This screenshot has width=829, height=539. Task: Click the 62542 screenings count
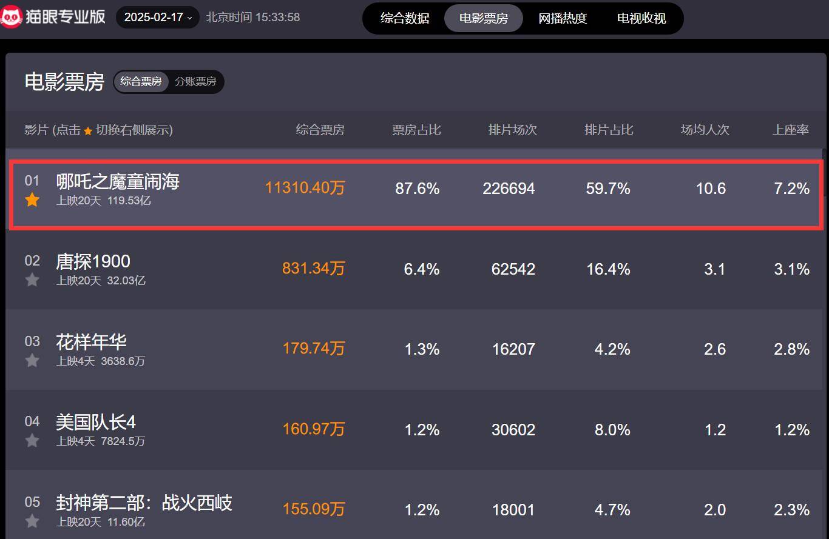(x=513, y=269)
